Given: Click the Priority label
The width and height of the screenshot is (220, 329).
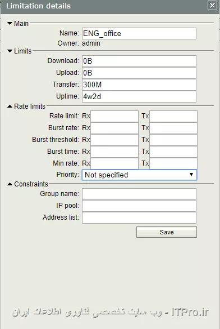Looking at the screenshot, I should pos(67,175).
